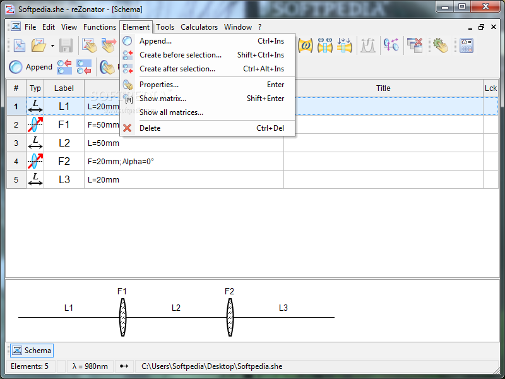Click the create element before selection toolbar icon
This screenshot has height=379, width=505.
pos(64,67)
